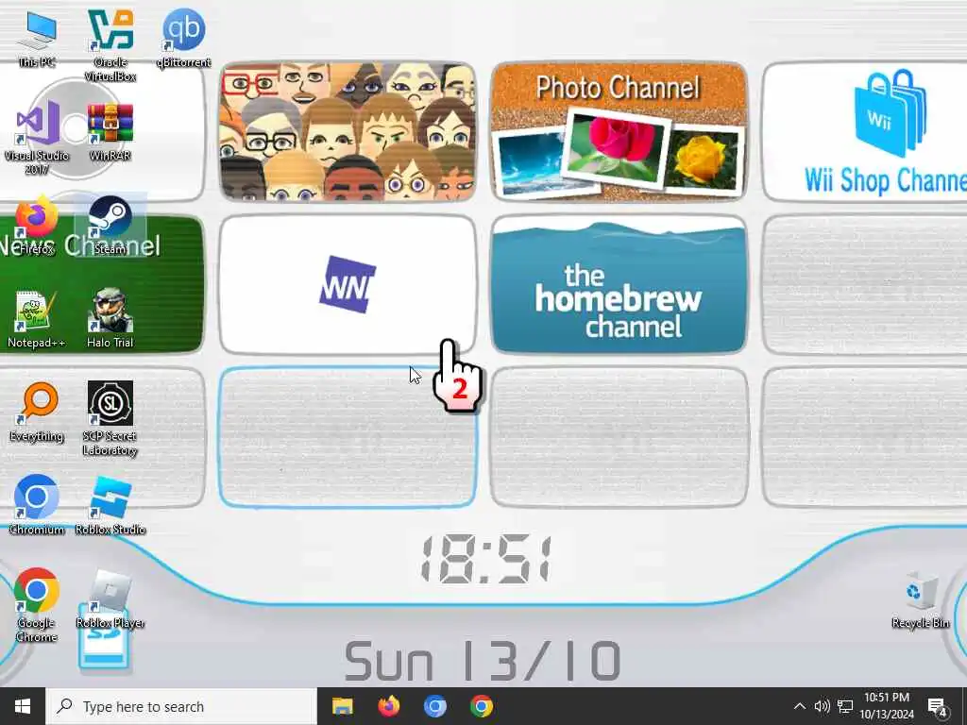Open the network status tray icon
This screenshot has height=725, width=967.
click(845, 706)
